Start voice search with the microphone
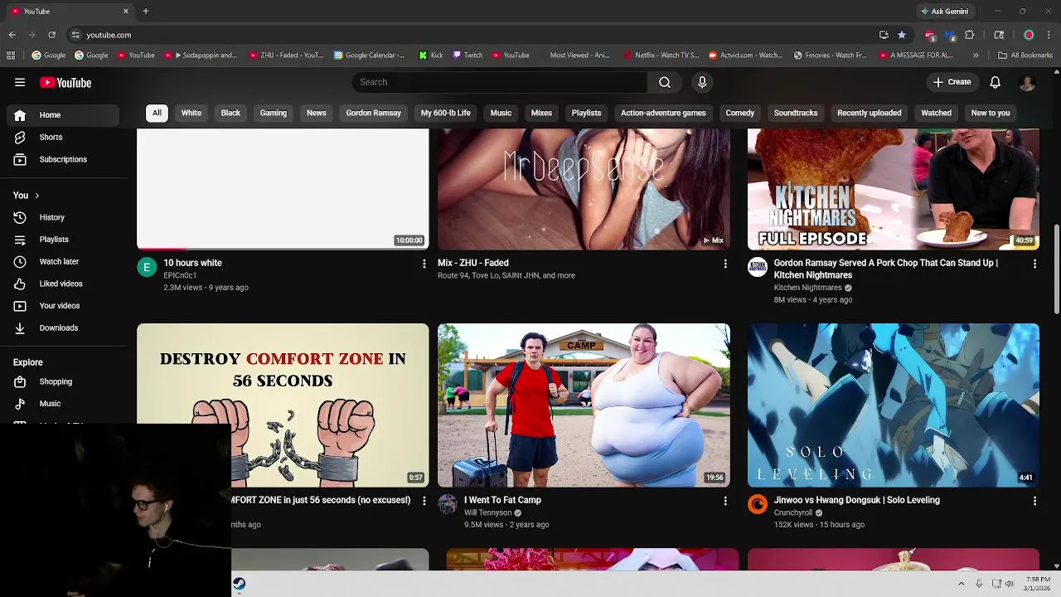 pos(702,82)
